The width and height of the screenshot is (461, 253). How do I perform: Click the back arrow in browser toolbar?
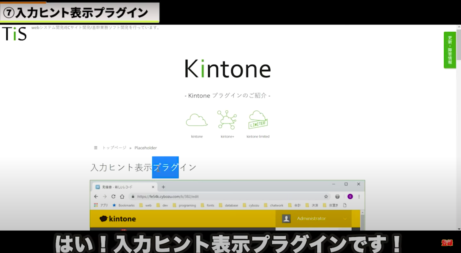[96, 196]
